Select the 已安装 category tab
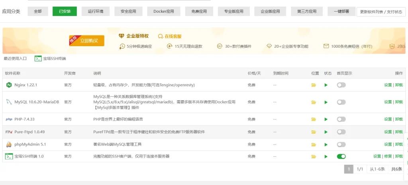Screen dimensions: 408x185 (65, 11)
